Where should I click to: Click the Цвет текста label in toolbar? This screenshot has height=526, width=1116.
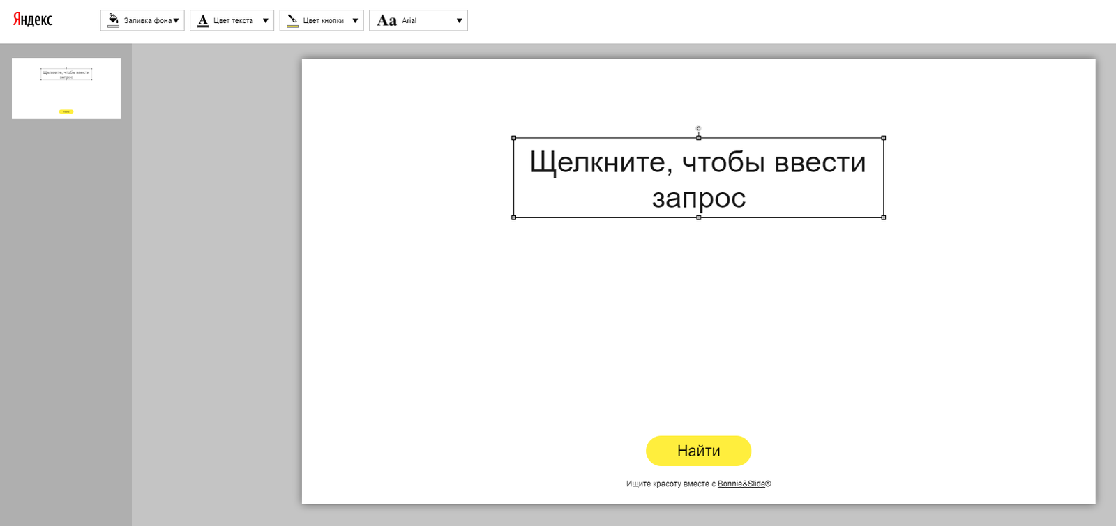click(x=233, y=21)
